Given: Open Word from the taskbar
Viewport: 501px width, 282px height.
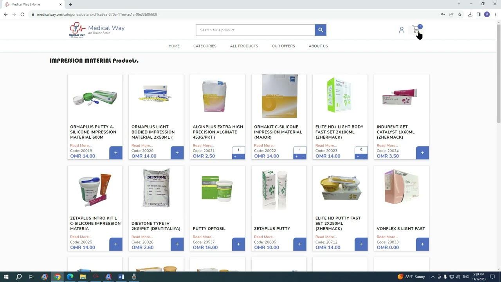Looking at the screenshot, I should click(x=121, y=277).
